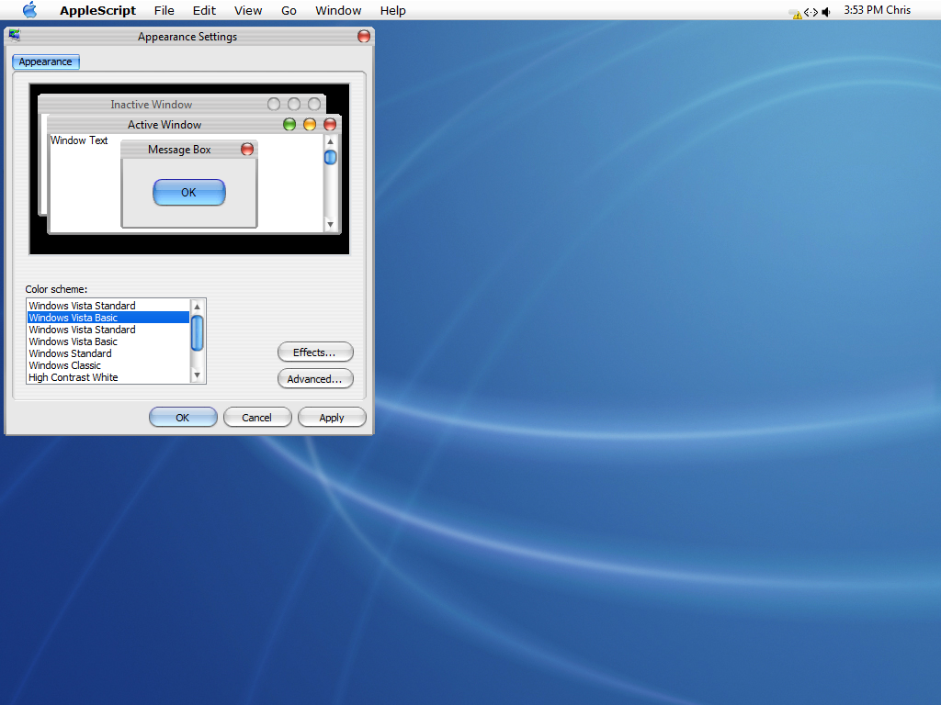Image resolution: width=941 pixels, height=705 pixels.
Task: Click the Message Box preview title
Action: click(x=179, y=150)
